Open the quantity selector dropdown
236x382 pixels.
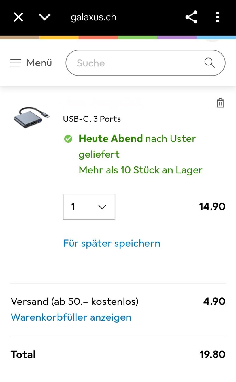point(89,207)
